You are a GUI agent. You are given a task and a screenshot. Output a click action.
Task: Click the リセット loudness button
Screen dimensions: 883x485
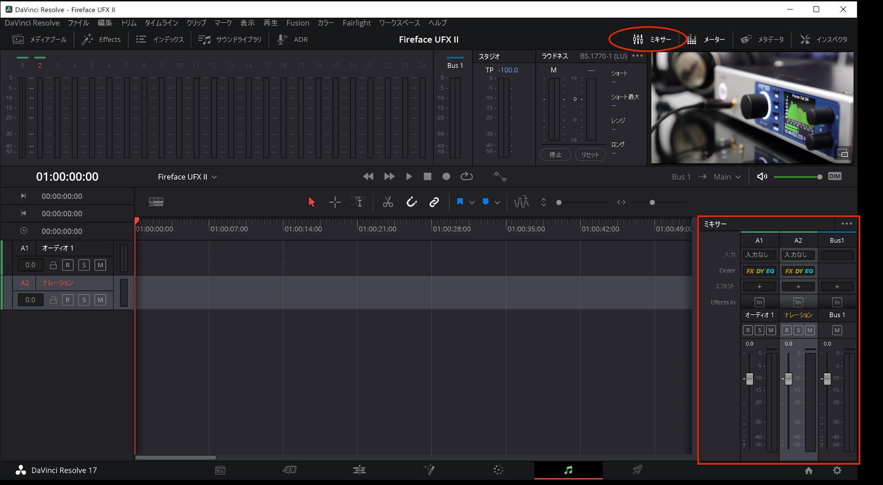[x=590, y=155]
